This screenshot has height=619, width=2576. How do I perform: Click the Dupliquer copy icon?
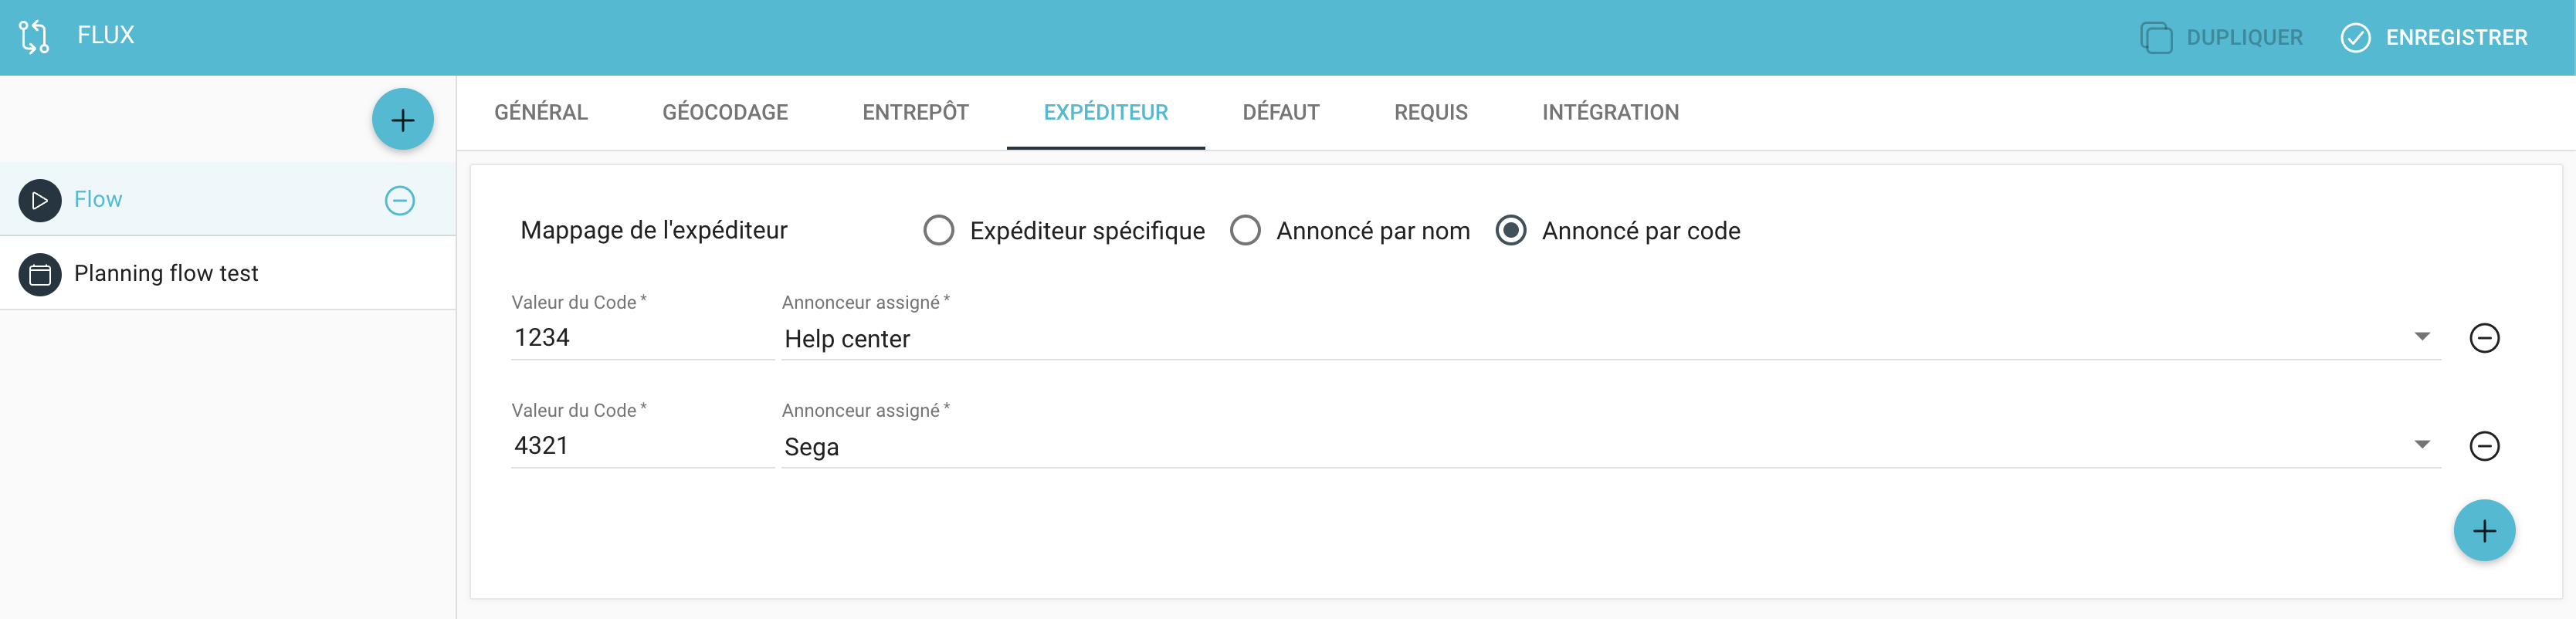(x=2155, y=38)
